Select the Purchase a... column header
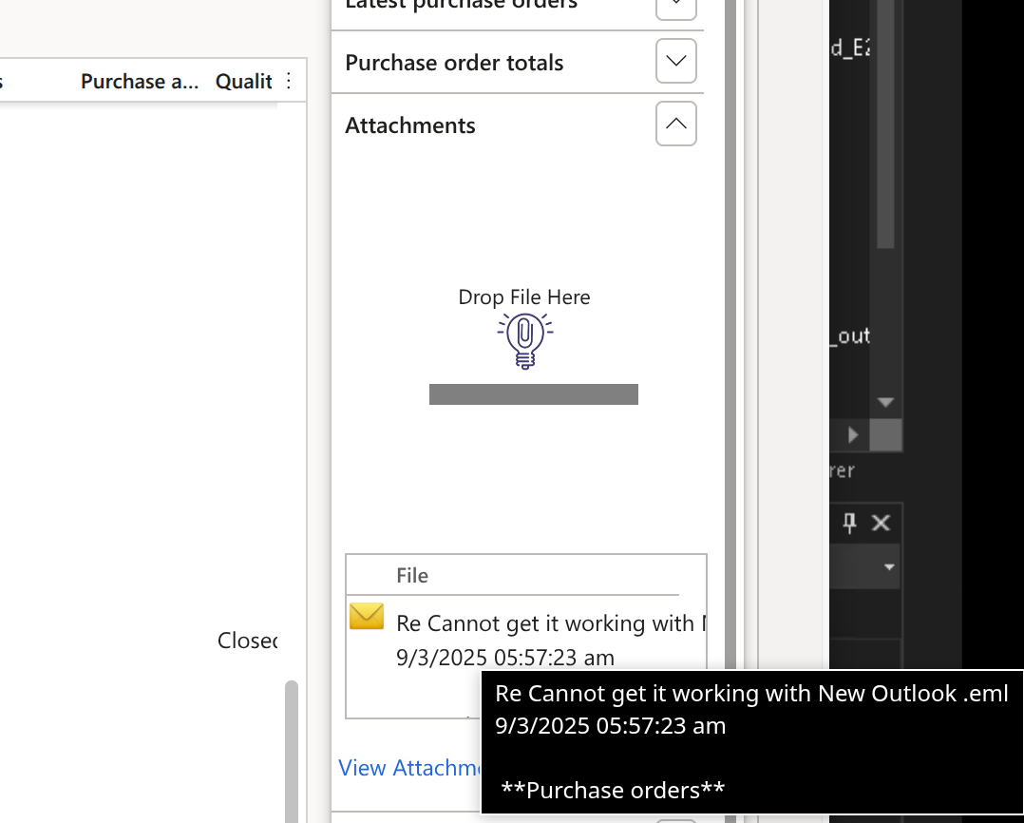 (x=140, y=81)
